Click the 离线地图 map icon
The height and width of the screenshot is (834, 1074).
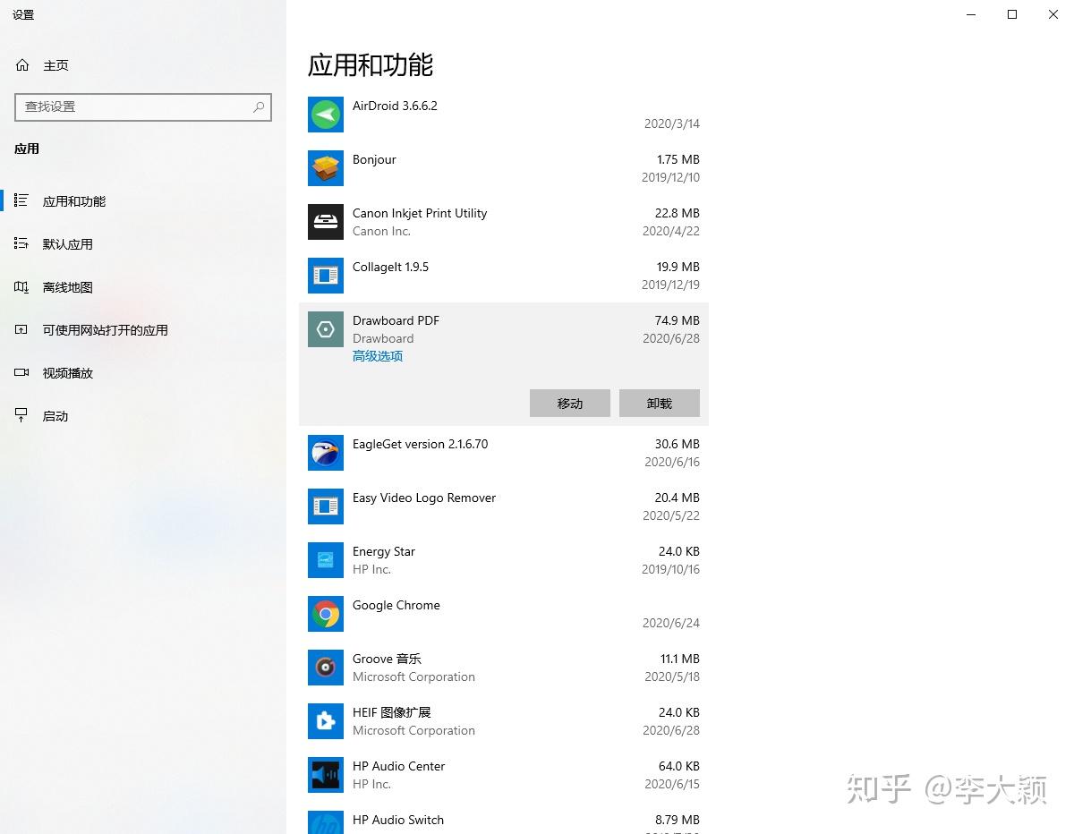tap(21, 287)
